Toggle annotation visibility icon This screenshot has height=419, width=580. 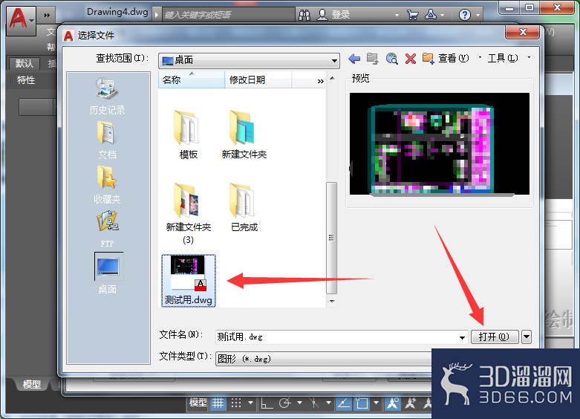(x=392, y=403)
